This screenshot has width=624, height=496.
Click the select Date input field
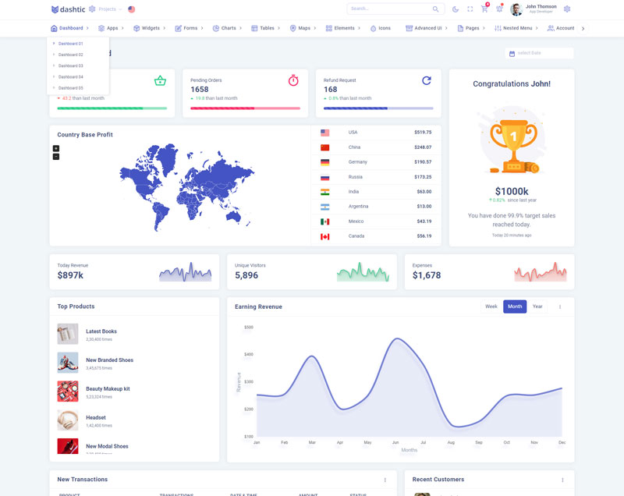[x=539, y=53]
